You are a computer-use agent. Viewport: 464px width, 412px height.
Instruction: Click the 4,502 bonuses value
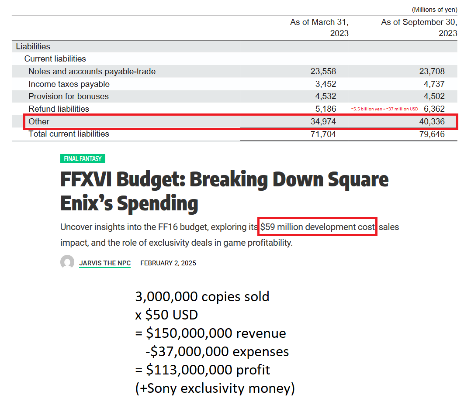pos(434,96)
